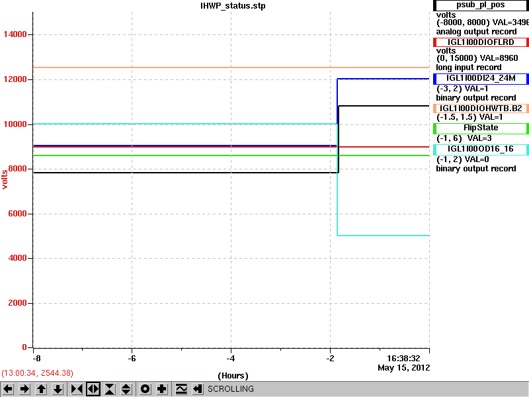Click the (-1, 6) VAL=3 range text
529x397 pixels.
(x=464, y=138)
